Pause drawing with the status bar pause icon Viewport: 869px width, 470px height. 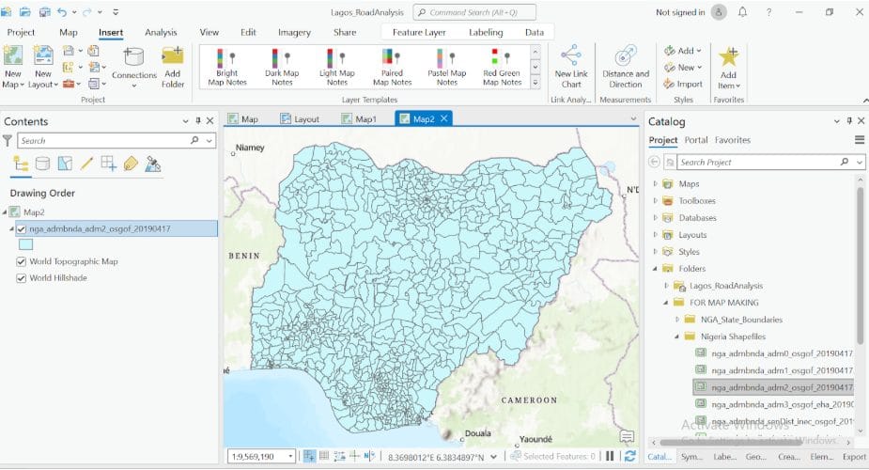pos(610,456)
